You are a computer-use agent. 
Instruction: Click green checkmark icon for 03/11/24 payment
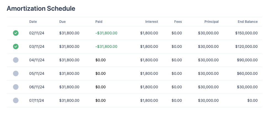coord(16,46)
